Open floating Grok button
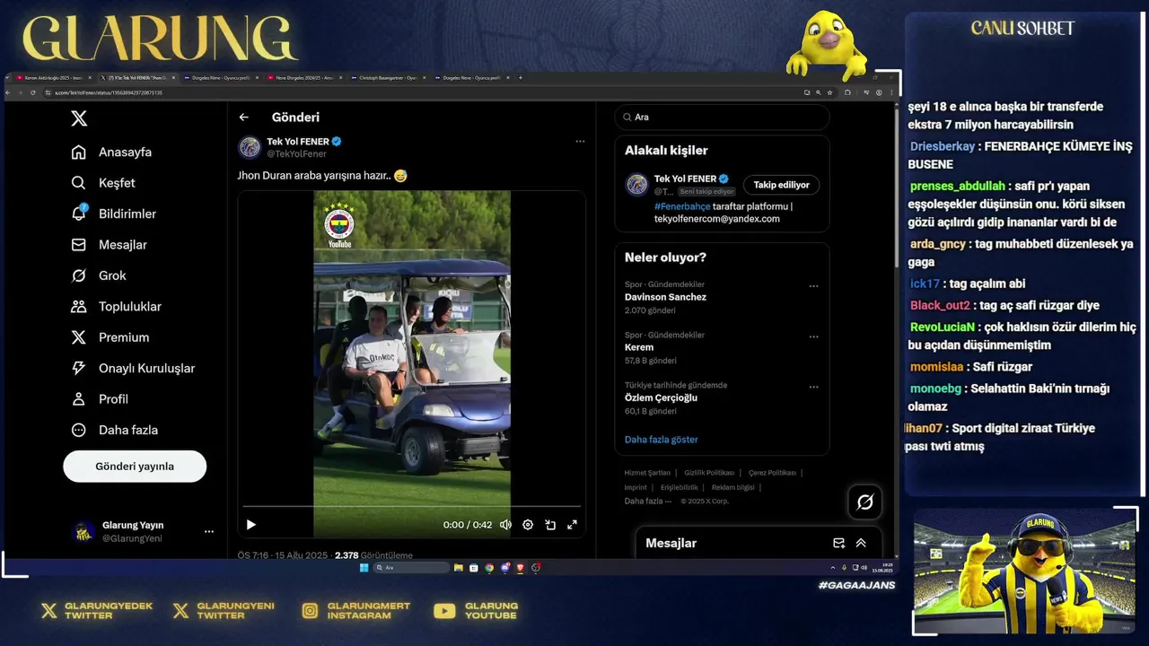 (x=864, y=502)
